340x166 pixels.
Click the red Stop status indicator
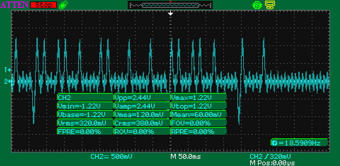tap(44, 5)
